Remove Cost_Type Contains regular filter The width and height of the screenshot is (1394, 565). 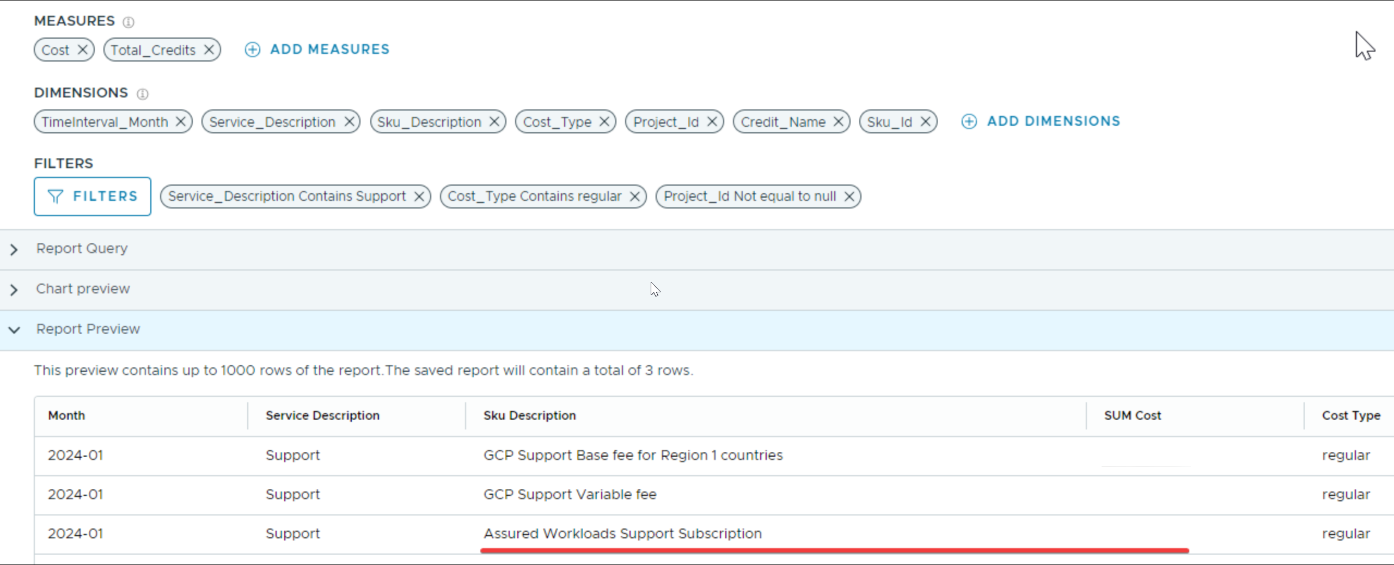click(x=634, y=196)
